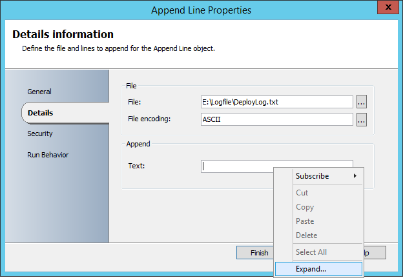Viewport: 403px width, 278px height.
Task: Select Paste in the context menu
Action: [305, 221]
